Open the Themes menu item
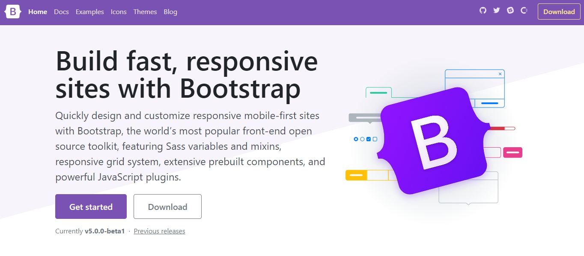Image resolution: width=584 pixels, height=256 pixels. click(145, 12)
